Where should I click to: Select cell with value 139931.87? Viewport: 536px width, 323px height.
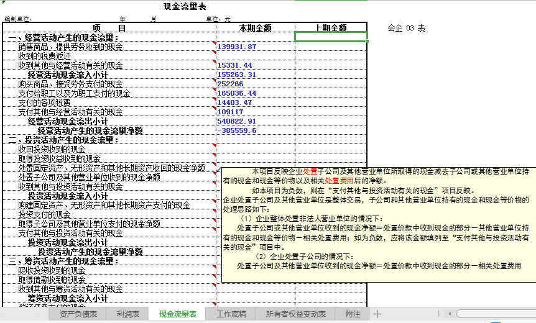coord(256,47)
